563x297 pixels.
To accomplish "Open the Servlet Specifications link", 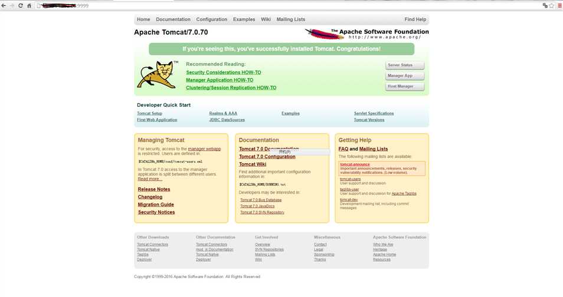I will [374, 113].
